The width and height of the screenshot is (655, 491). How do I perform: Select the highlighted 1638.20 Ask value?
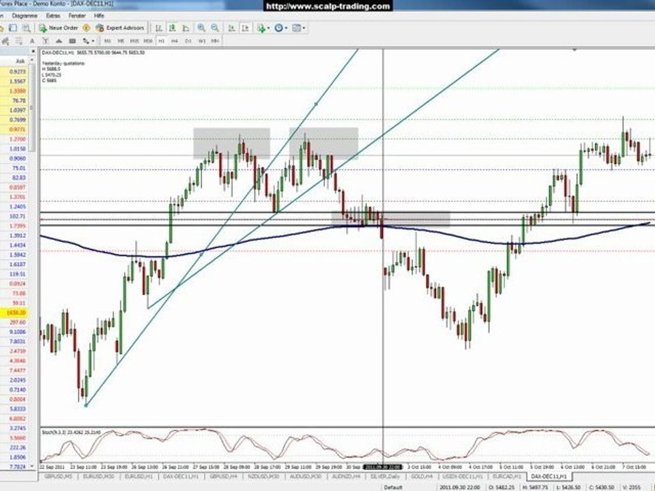(14, 312)
